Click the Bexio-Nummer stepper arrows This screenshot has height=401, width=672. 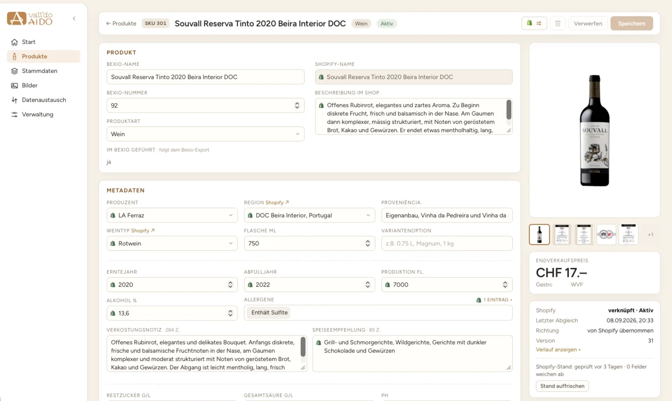[x=297, y=105]
